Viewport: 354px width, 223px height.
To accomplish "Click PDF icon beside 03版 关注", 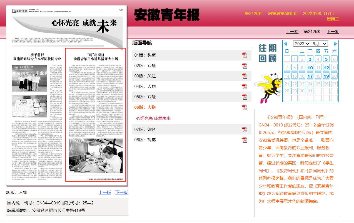I will pos(244,76).
